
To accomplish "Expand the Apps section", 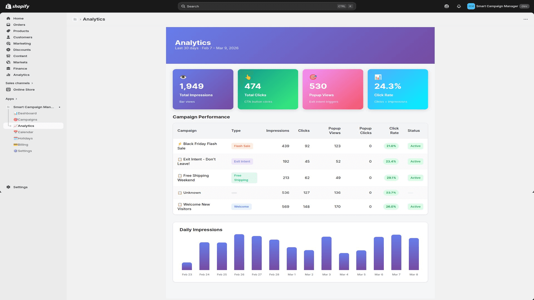I will 11,99.
